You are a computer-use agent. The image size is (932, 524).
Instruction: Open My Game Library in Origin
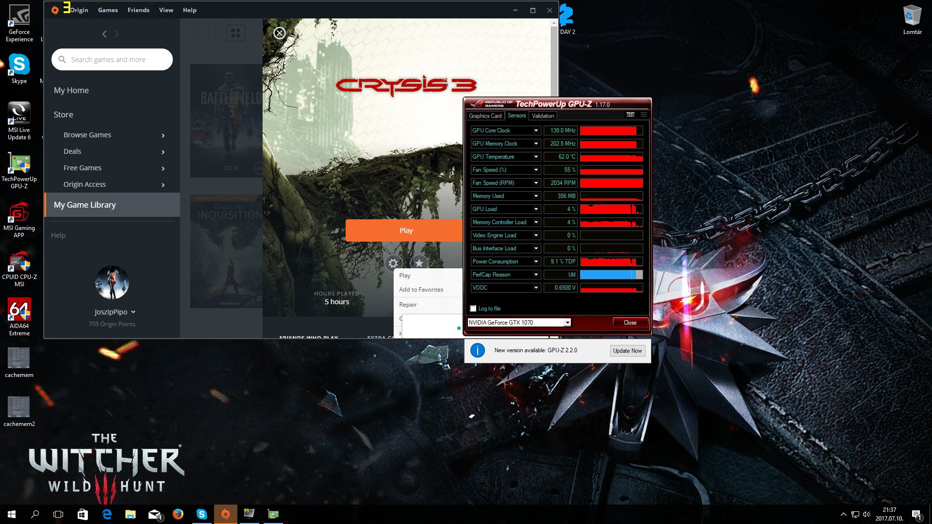(x=112, y=205)
